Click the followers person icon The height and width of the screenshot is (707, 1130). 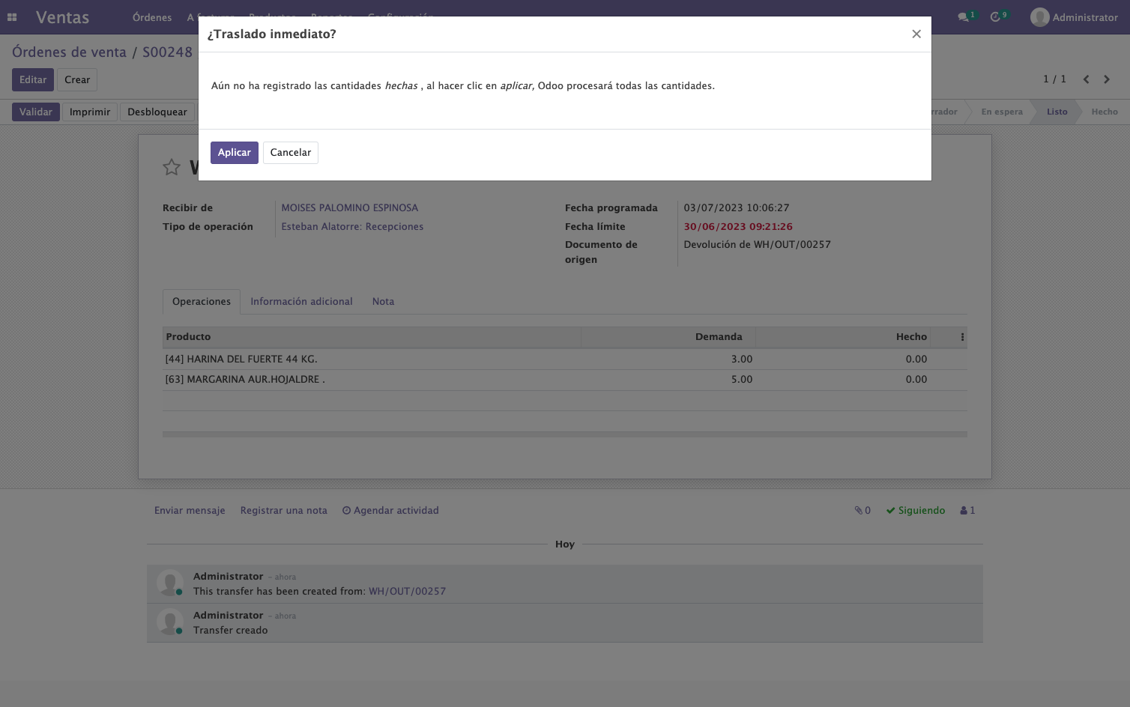point(967,511)
